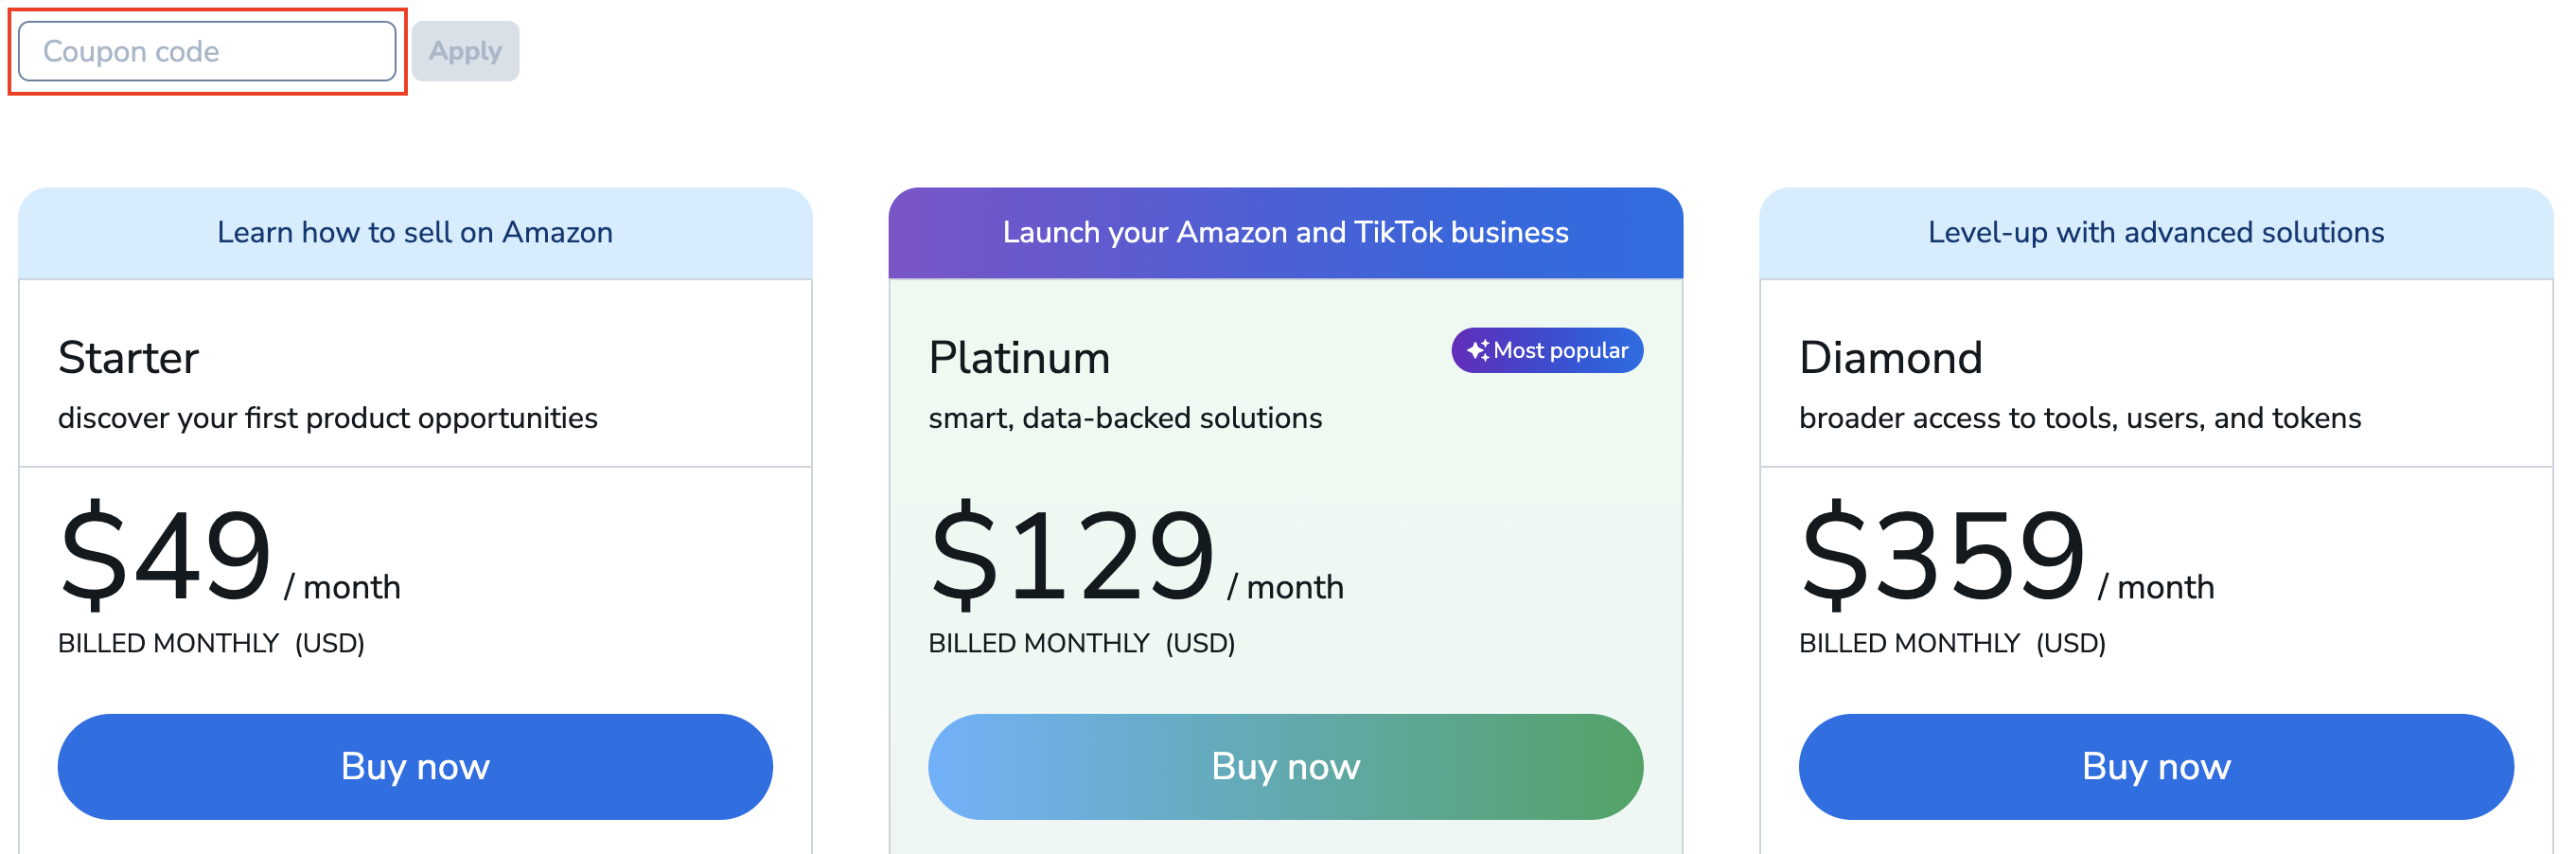
Task: Click the $49 per month price
Action: coord(166,555)
